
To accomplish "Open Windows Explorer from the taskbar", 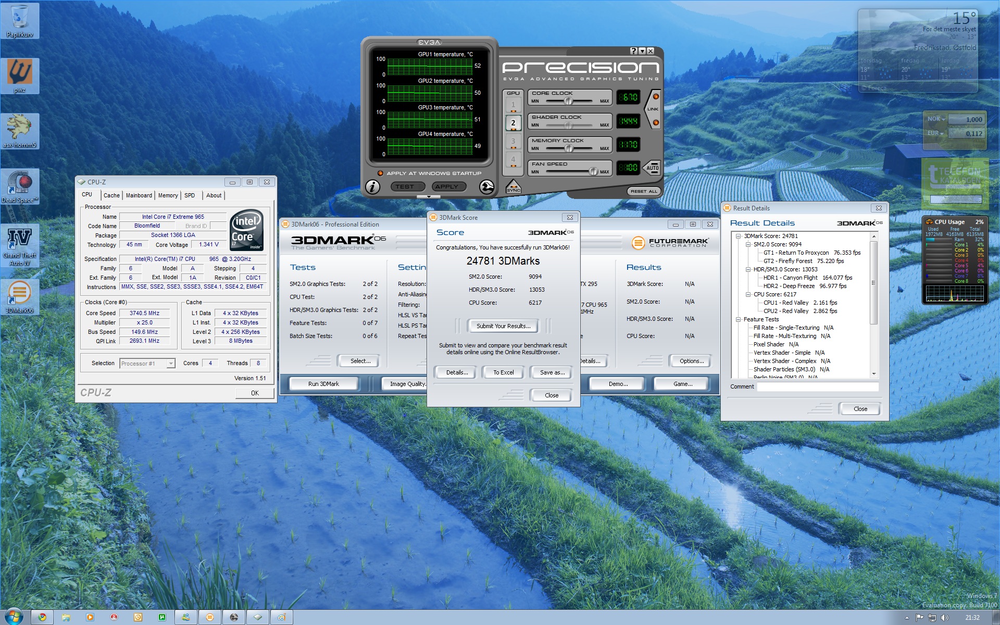I will point(66,617).
